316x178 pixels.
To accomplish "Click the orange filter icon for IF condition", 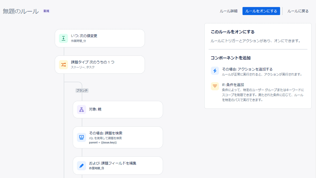I will 215,86.
